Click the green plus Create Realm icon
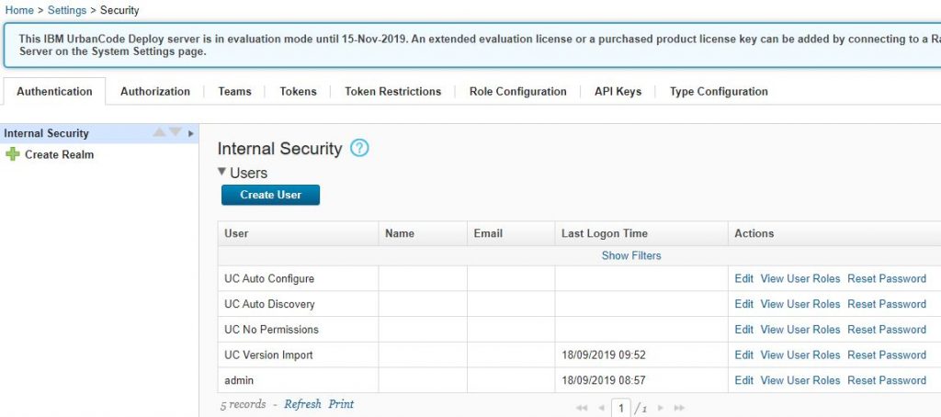The width and height of the screenshot is (941, 417). click(13, 154)
